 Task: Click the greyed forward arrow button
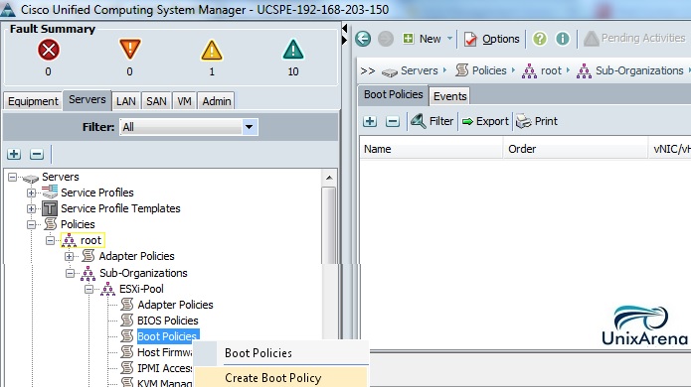point(386,39)
